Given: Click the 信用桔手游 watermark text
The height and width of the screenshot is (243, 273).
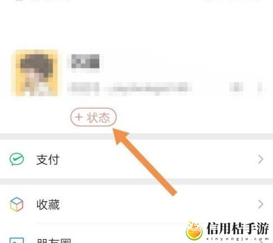Looking at the screenshot, I should [x=237, y=228].
